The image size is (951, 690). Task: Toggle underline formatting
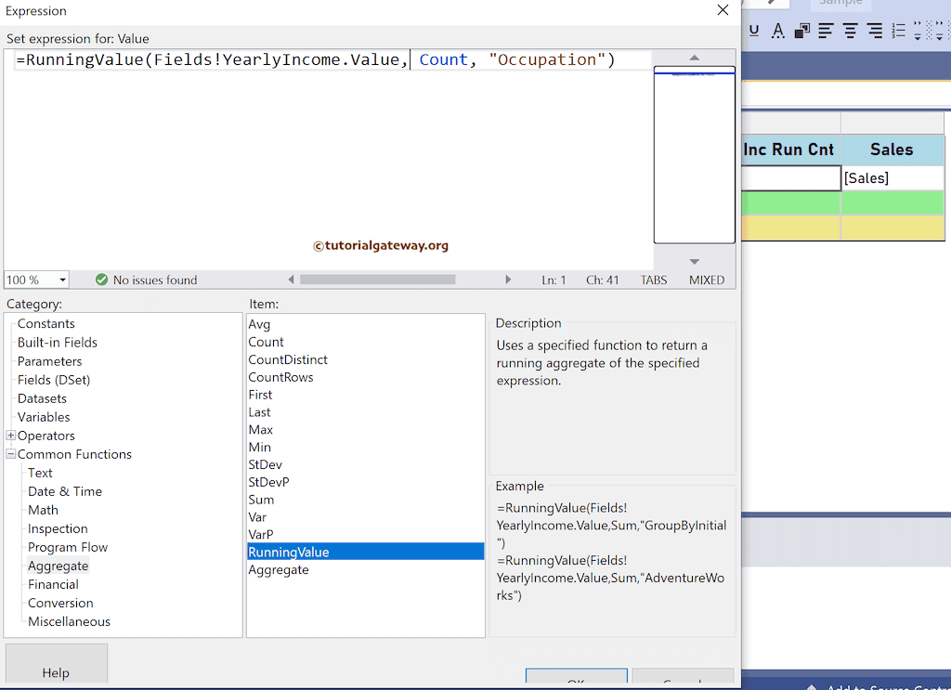[753, 31]
